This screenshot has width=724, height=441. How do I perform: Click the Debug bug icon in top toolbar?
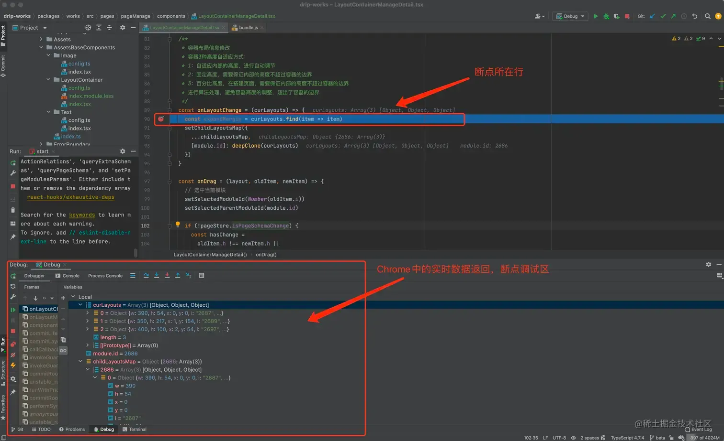[606, 16]
